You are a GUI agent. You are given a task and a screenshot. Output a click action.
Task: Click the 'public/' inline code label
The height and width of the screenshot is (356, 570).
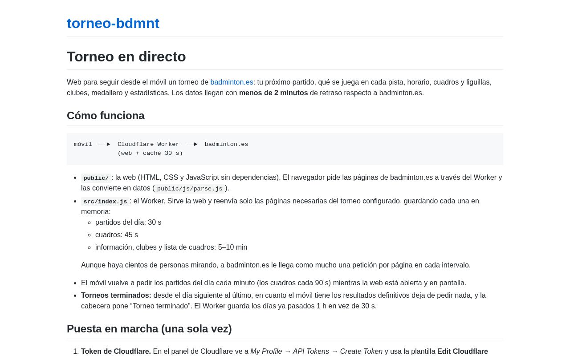[96, 178]
